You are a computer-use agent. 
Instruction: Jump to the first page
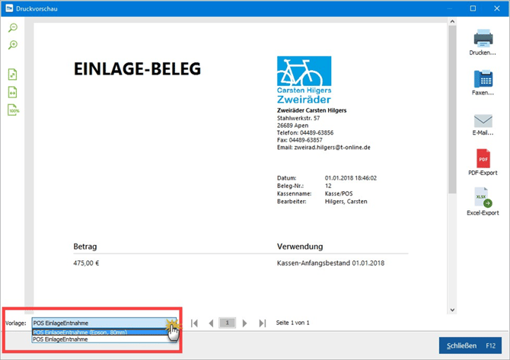point(195,323)
